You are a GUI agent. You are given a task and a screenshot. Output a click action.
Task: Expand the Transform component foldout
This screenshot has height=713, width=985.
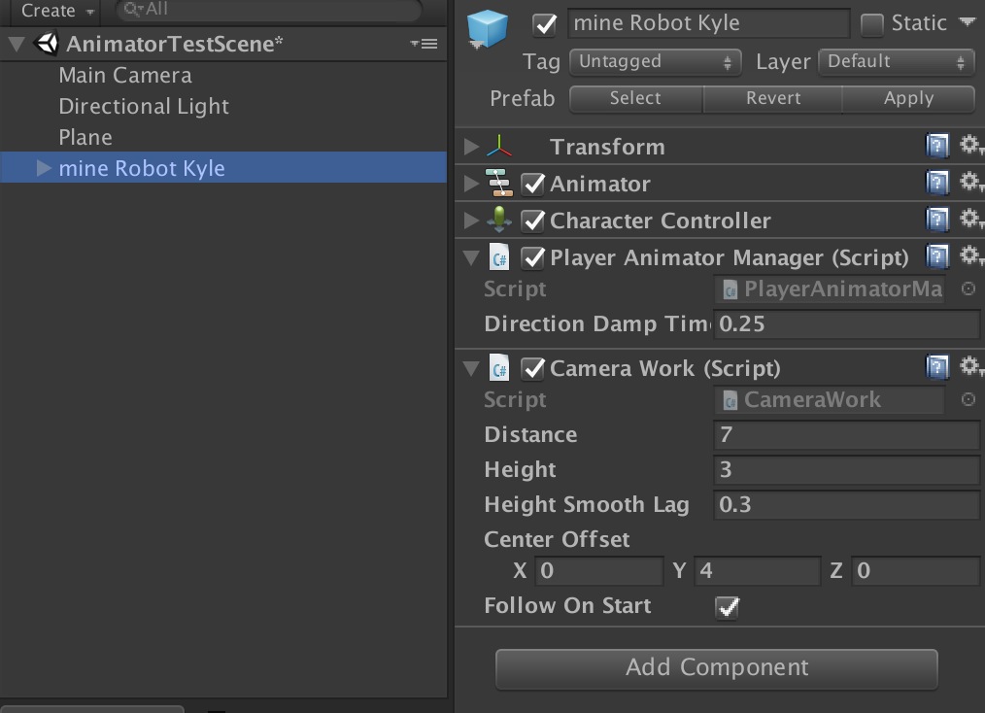click(471, 147)
